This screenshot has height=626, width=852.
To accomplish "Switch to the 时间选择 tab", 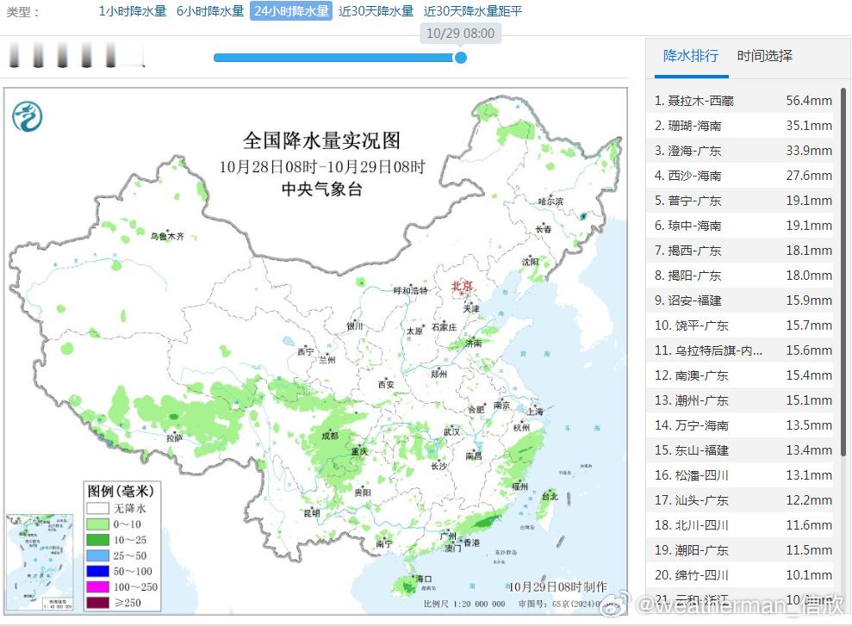I will [x=763, y=55].
